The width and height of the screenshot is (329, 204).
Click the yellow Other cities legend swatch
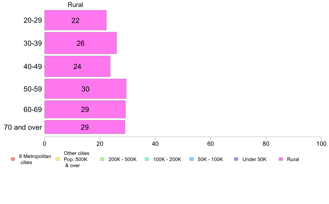[58, 159]
